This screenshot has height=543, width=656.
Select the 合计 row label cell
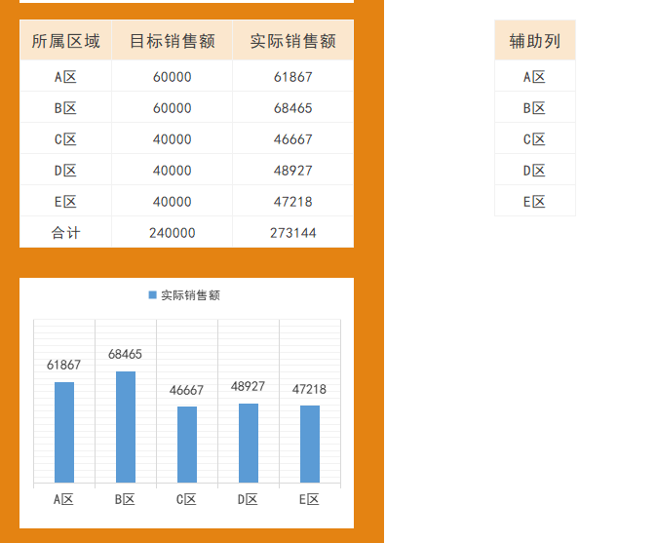(x=65, y=232)
